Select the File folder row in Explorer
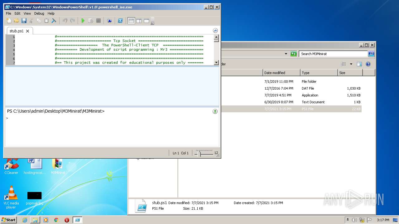 (x=291, y=82)
